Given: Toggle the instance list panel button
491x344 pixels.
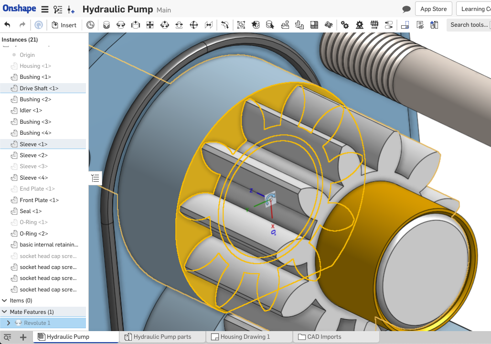Looking at the screenshot, I should click(x=95, y=178).
